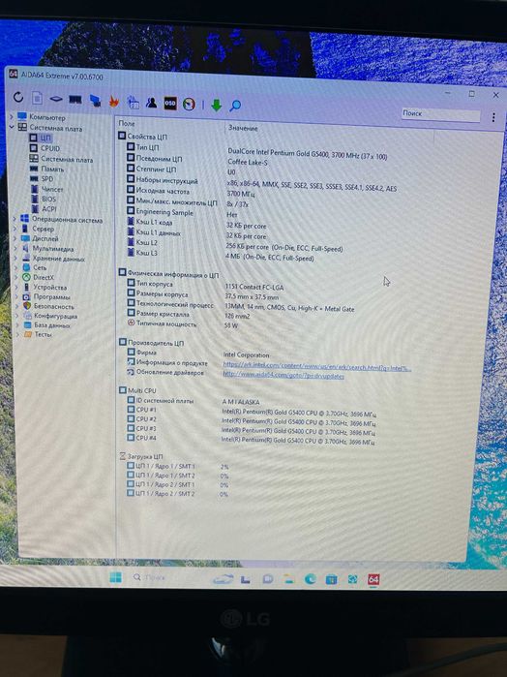Open the chat icon on the taskbar
507x677 pixels.
[267, 579]
